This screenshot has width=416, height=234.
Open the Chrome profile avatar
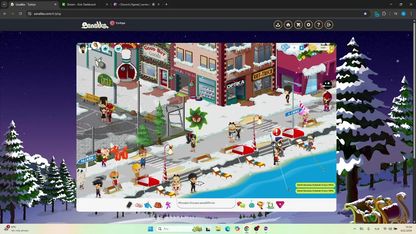click(403, 14)
